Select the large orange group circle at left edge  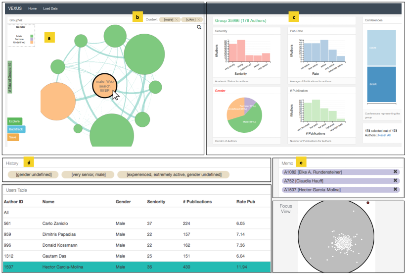coord(58,102)
